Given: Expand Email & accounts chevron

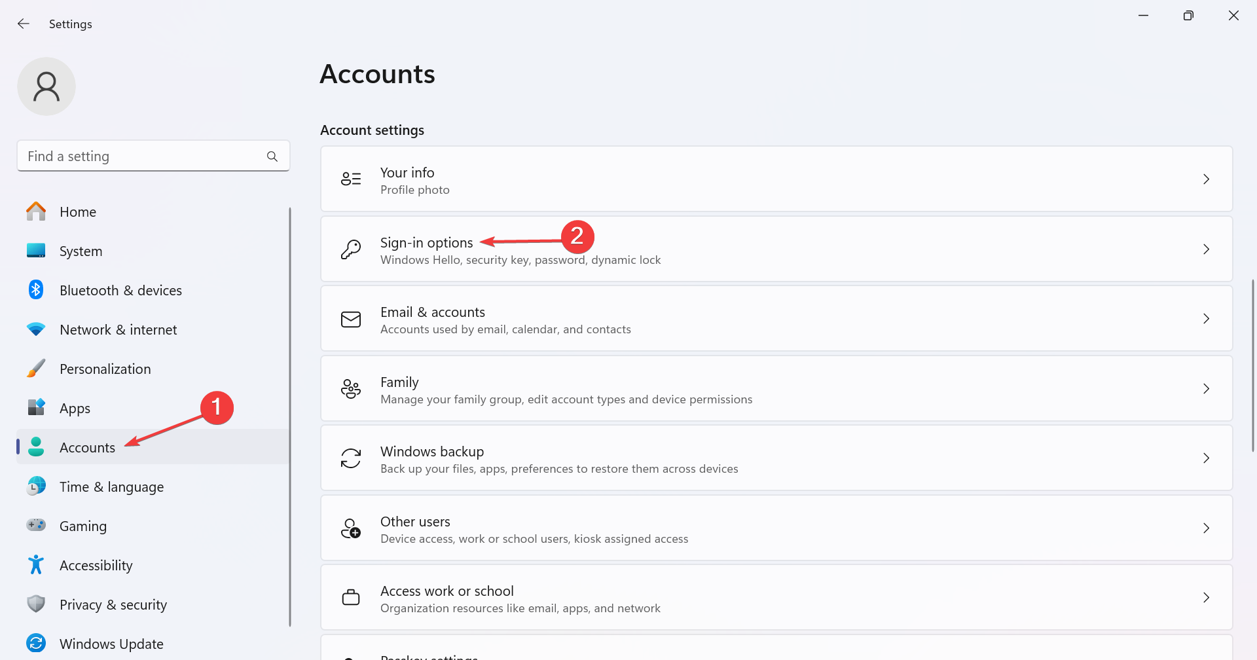Looking at the screenshot, I should pos(1206,319).
